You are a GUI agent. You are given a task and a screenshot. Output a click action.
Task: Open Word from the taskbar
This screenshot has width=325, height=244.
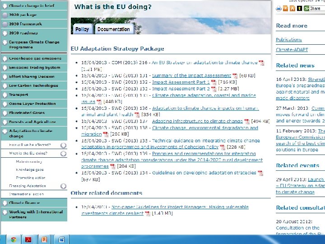61,239
